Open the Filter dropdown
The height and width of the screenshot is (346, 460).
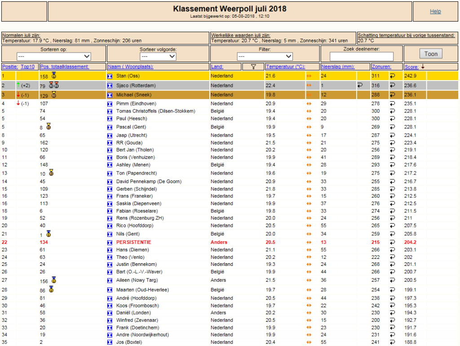click(x=265, y=56)
